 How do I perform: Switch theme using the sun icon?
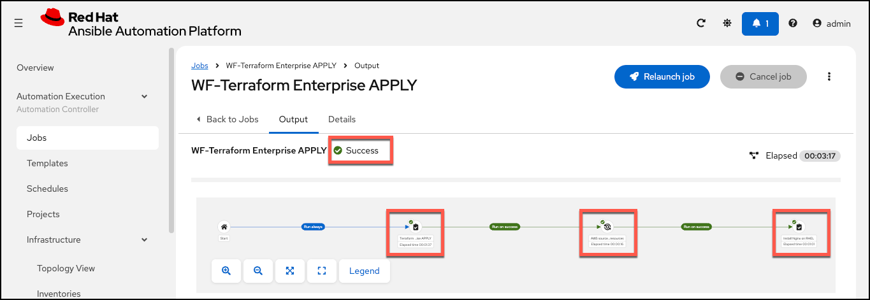click(727, 24)
